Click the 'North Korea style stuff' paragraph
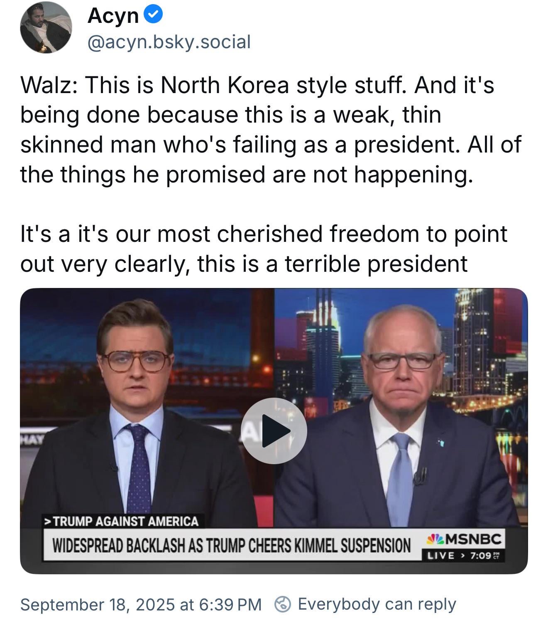This screenshot has width=548, height=620. coord(271,130)
